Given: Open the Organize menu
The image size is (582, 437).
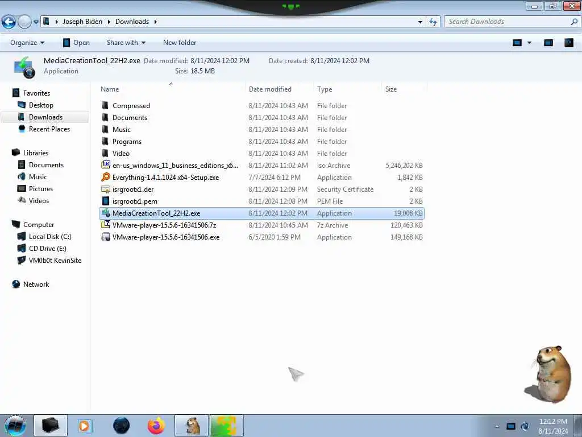Looking at the screenshot, I should pos(27,43).
